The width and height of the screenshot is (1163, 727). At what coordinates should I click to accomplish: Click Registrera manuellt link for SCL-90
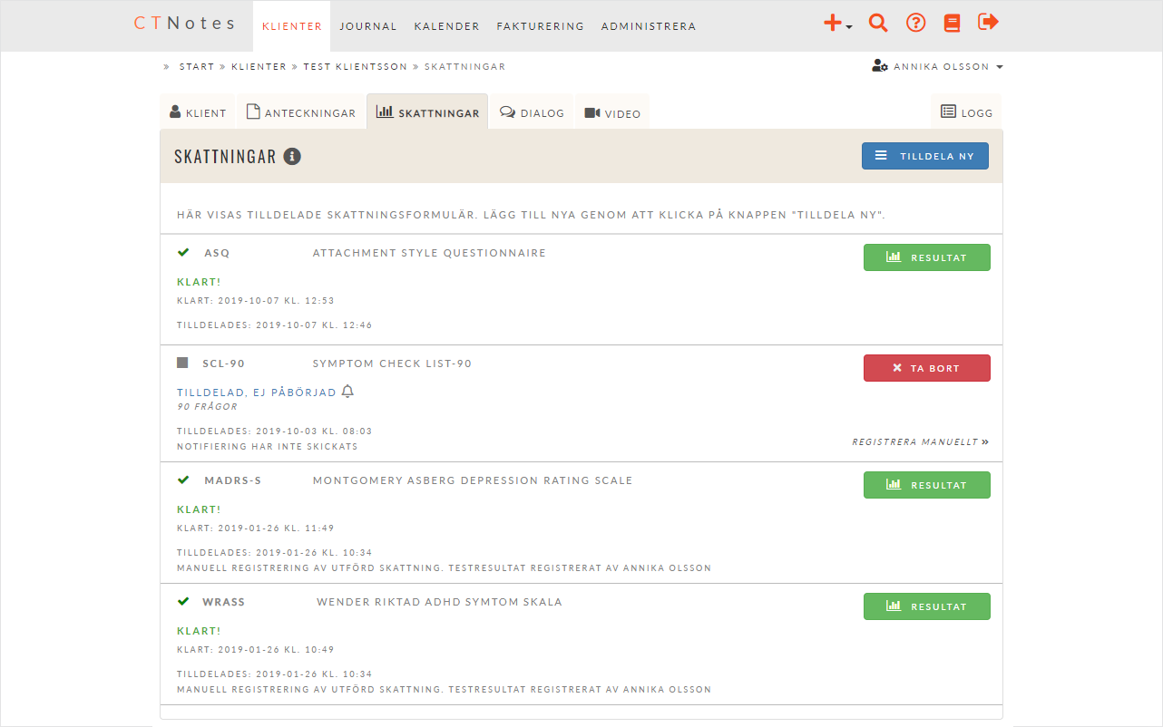[920, 442]
